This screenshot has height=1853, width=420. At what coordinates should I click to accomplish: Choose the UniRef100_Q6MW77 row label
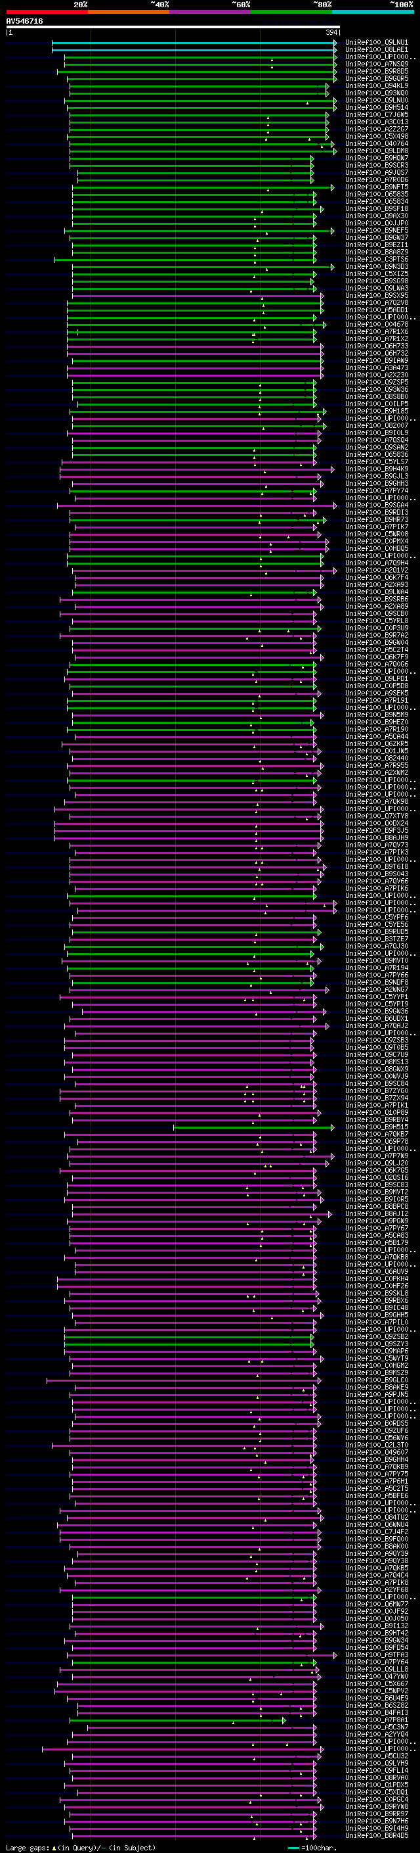(x=377, y=1604)
